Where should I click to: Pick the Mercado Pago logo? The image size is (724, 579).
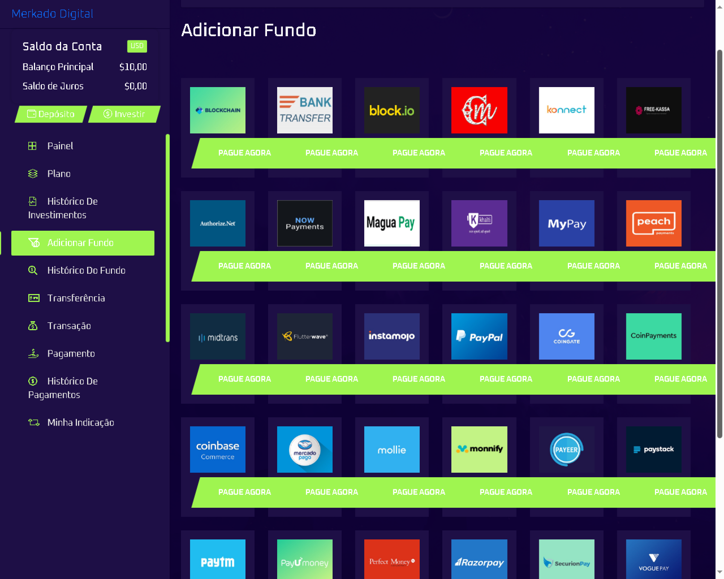pyautogui.click(x=305, y=449)
